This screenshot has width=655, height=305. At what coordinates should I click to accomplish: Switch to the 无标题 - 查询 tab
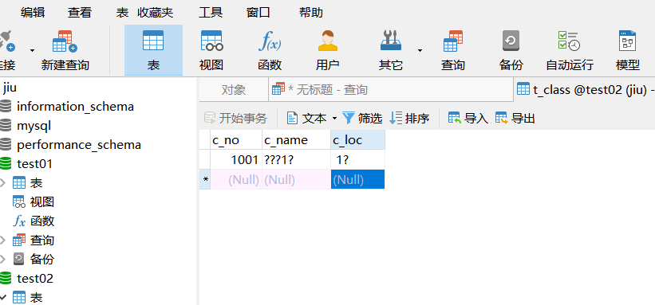point(391,90)
